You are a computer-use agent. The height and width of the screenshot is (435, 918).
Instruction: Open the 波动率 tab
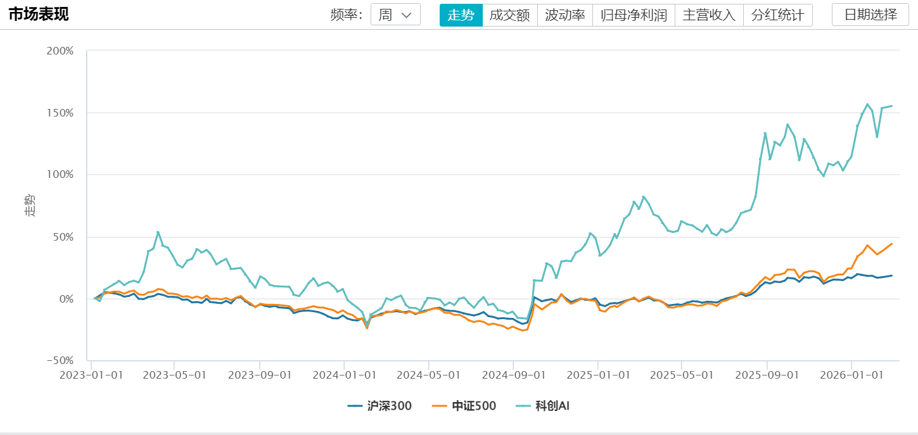(564, 15)
